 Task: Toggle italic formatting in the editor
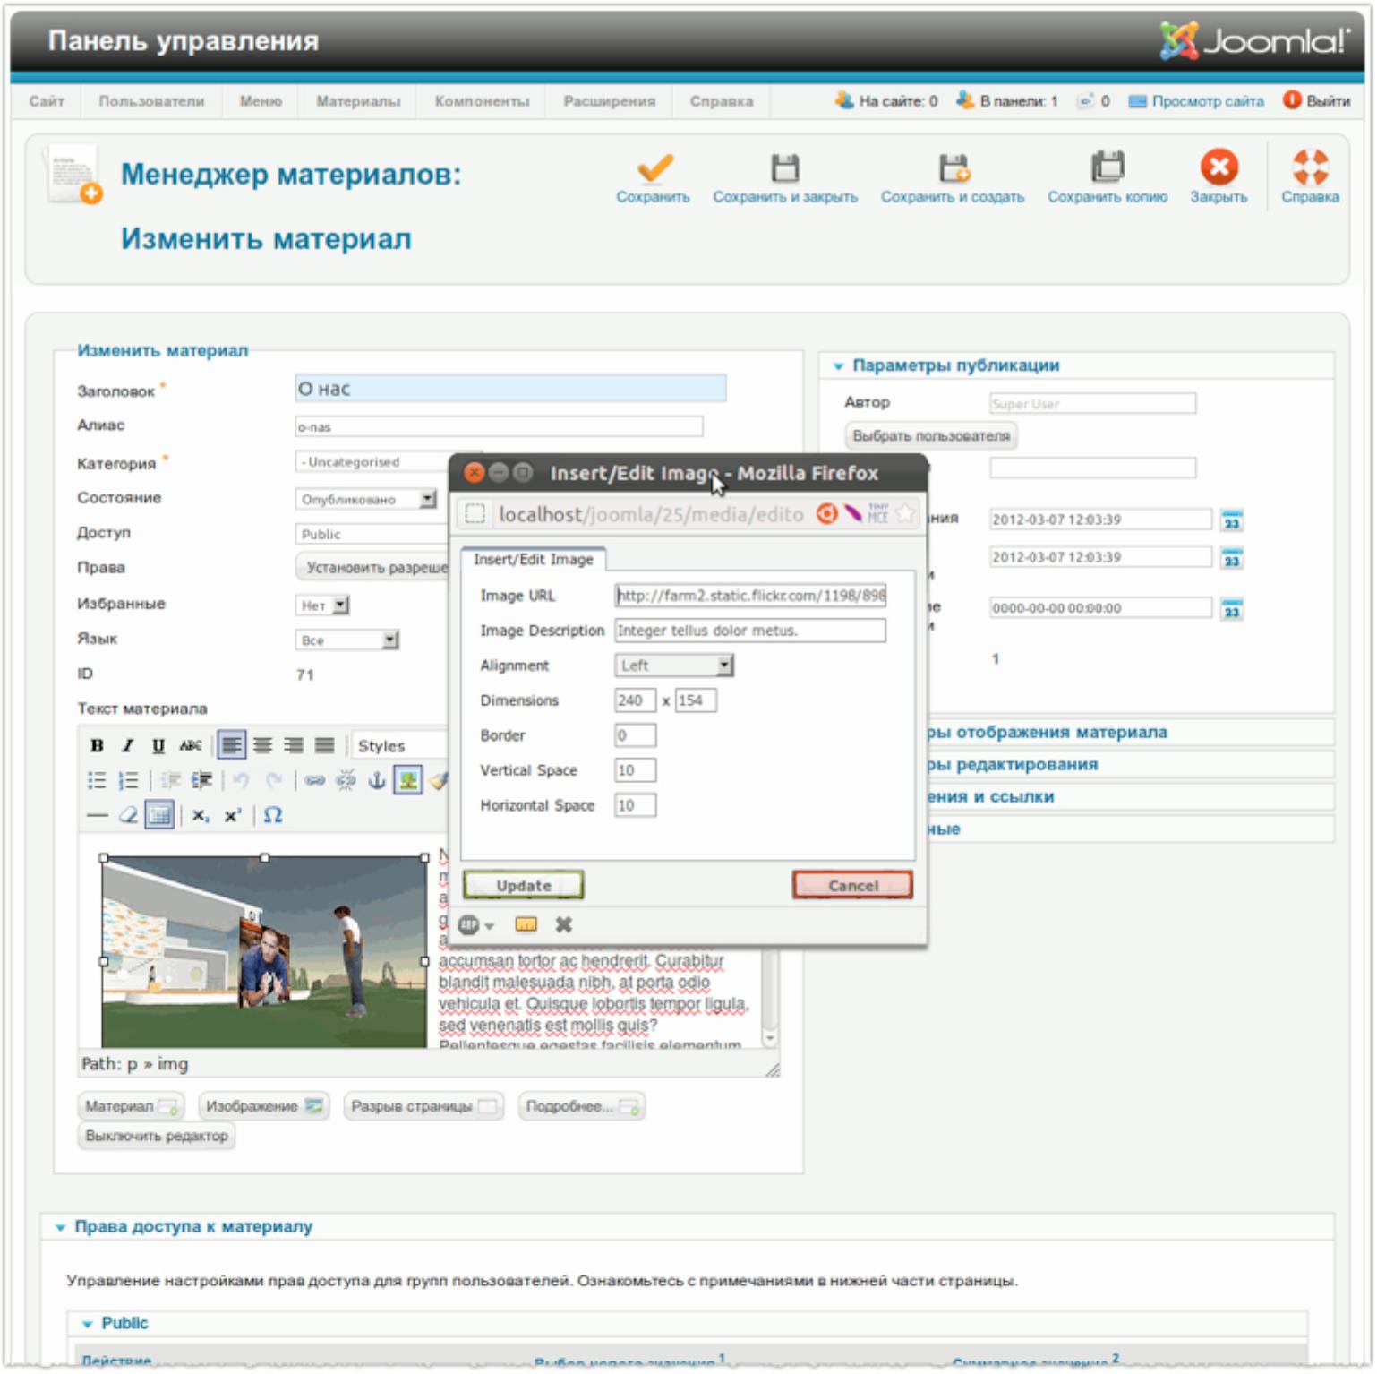(127, 745)
